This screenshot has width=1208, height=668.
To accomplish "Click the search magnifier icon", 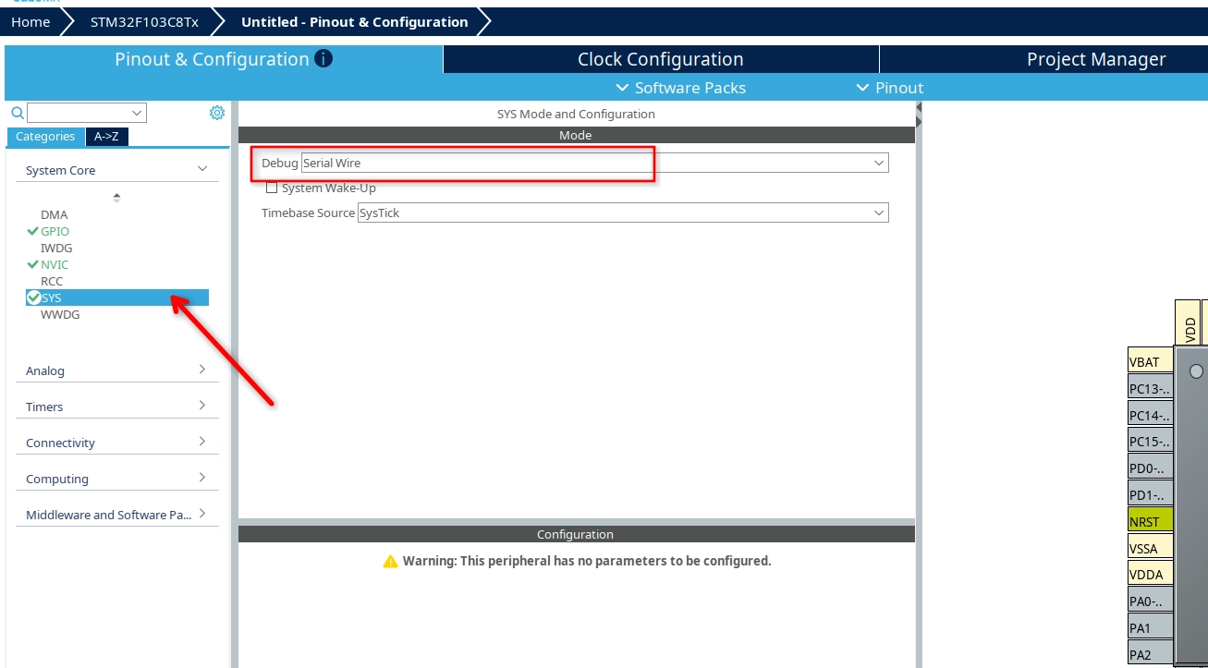I will 17,113.
